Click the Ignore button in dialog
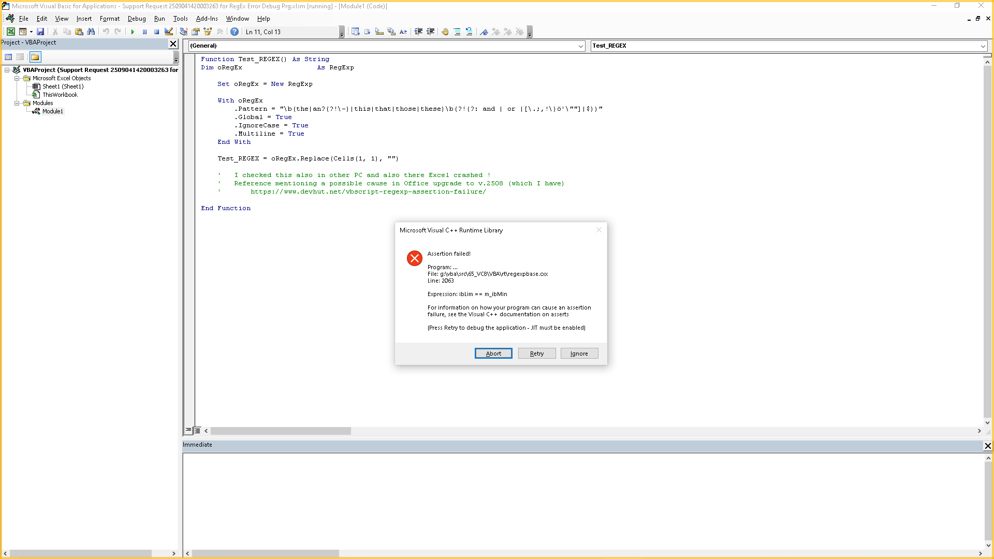Screen dimensions: 994x559 [x=579, y=354]
